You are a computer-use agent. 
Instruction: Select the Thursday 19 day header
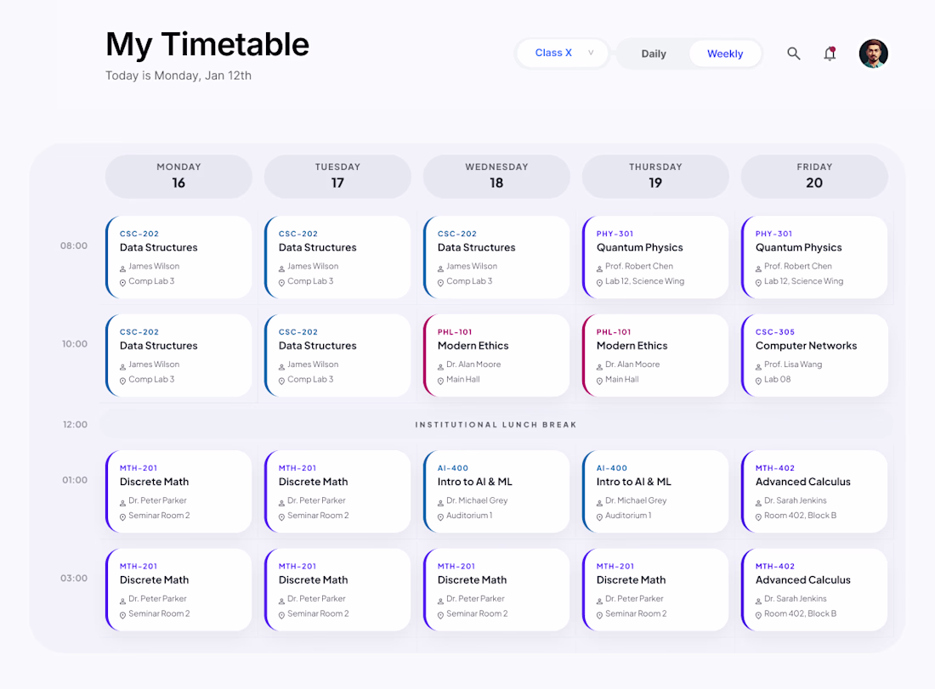pyautogui.click(x=655, y=177)
